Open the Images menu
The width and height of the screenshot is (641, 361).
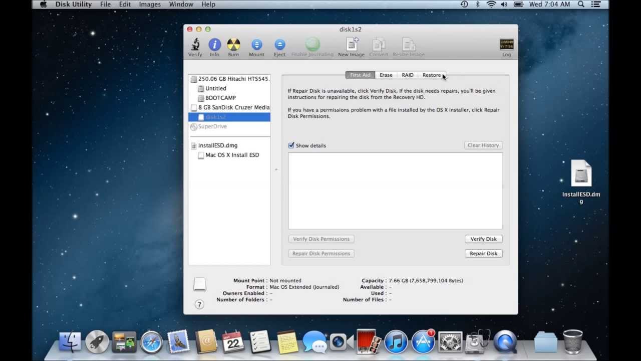click(x=150, y=4)
